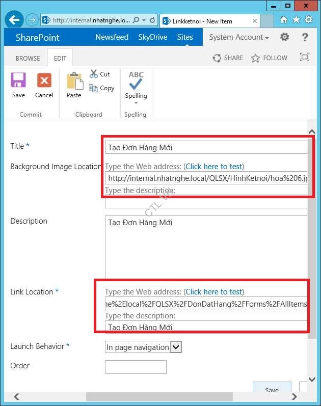The image size is (321, 406).
Task: Click the Save icon in the ribbon
Action: 18,81
